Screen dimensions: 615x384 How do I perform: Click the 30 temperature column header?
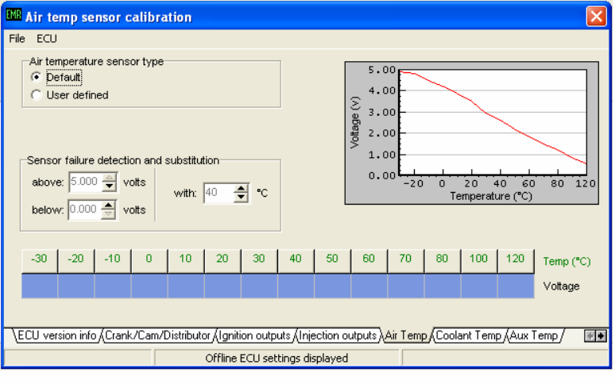[x=259, y=260]
